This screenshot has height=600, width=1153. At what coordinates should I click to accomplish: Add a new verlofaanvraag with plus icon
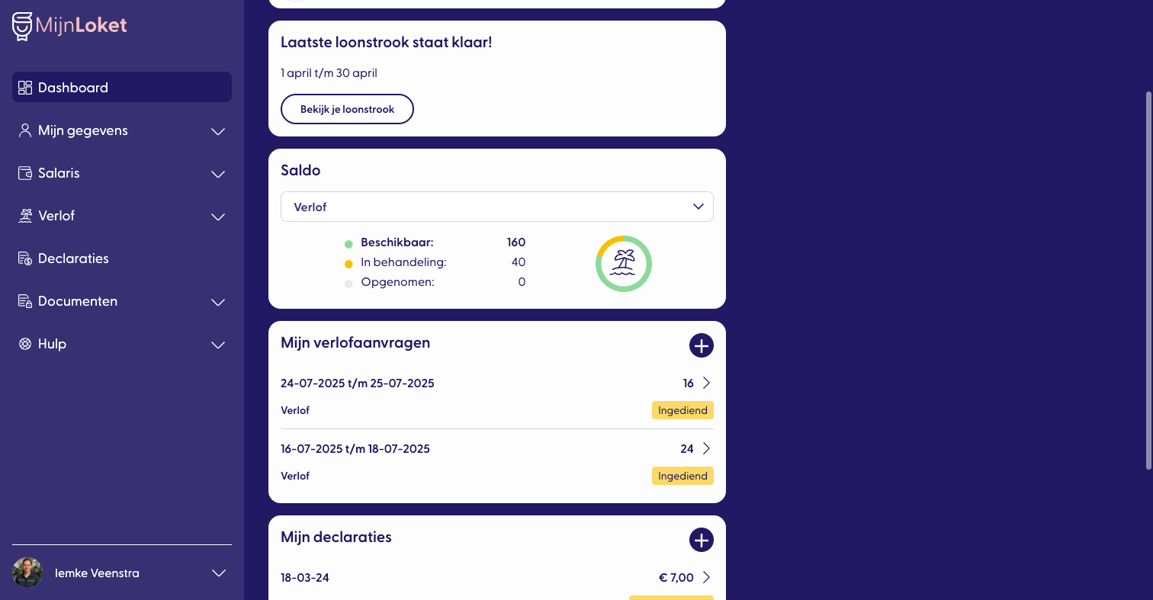pyautogui.click(x=701, y=345)
